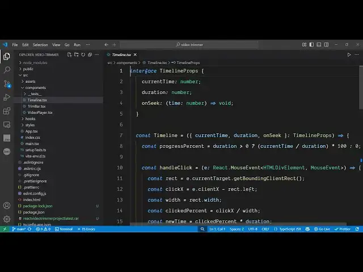Click the main branch status item
363x272 pixels.
tap(19, 229)
